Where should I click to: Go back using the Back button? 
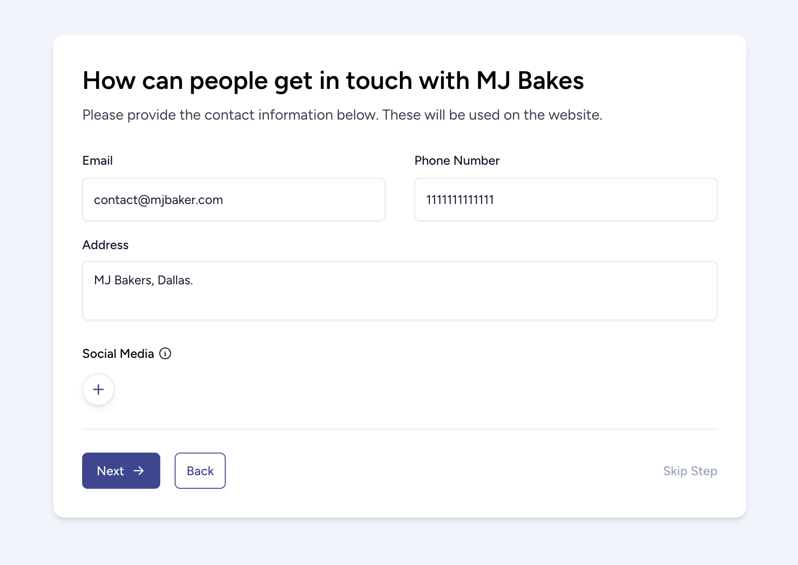pyautogui.click(x=200, y=471)
